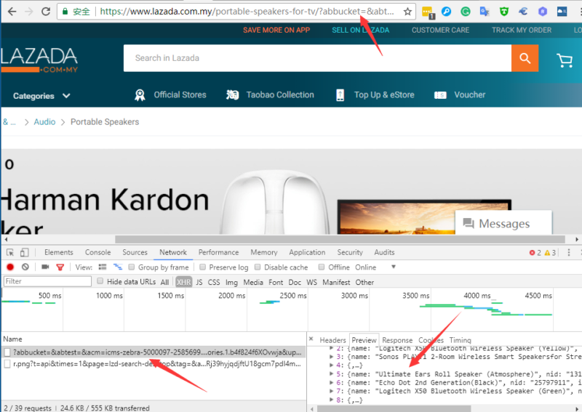
Task: Open the Application tab
Action: tap(307, 253)
